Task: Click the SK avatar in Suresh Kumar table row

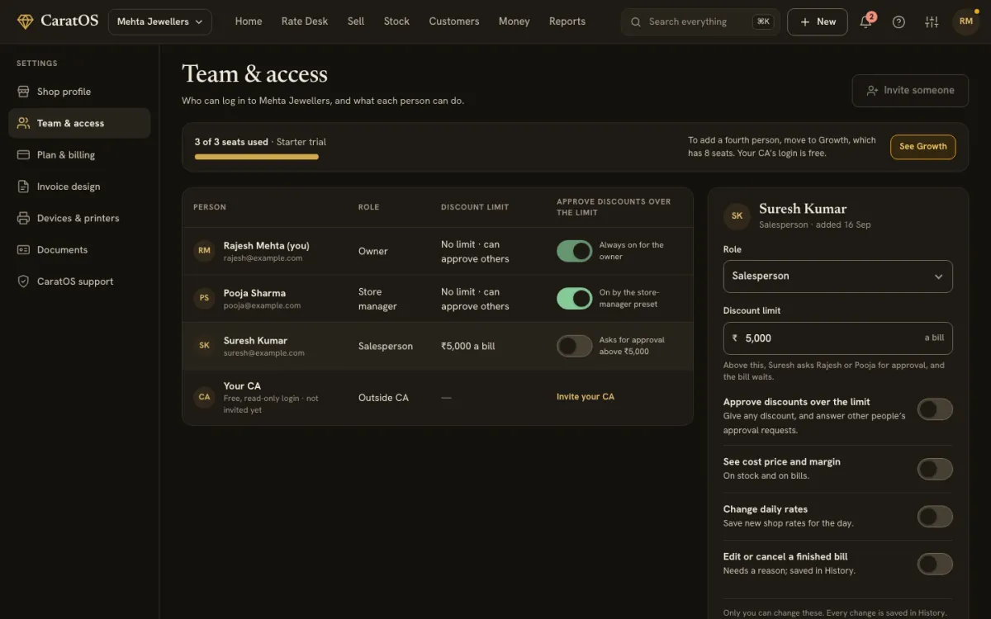Action: pyautogui.click(x=204, y=346)
